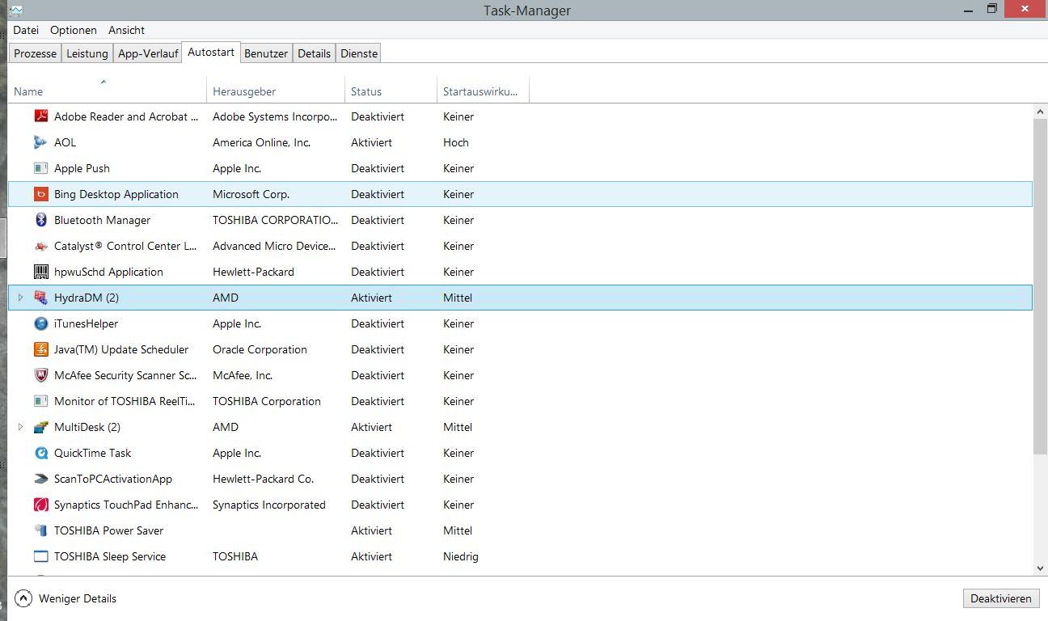Switch to the Prozesse tab
This screenshot has height=621, width=1048.
(x=35, y=53)
